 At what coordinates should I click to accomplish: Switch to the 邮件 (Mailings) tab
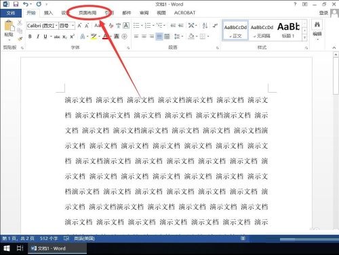(x=127, y=13)
